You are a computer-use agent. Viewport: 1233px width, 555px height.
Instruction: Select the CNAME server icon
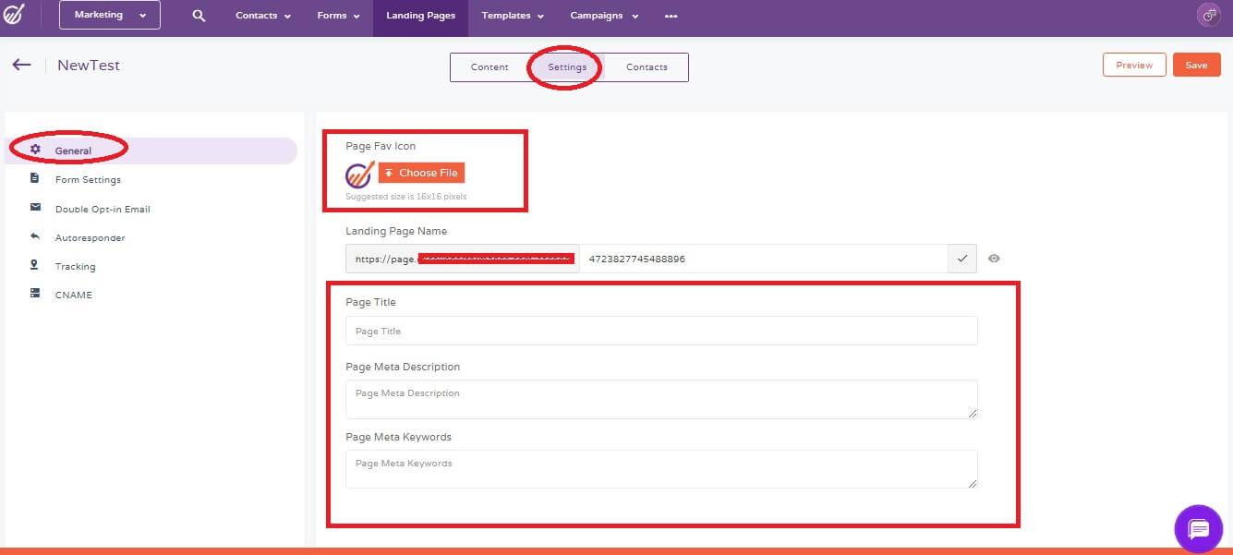37,295
